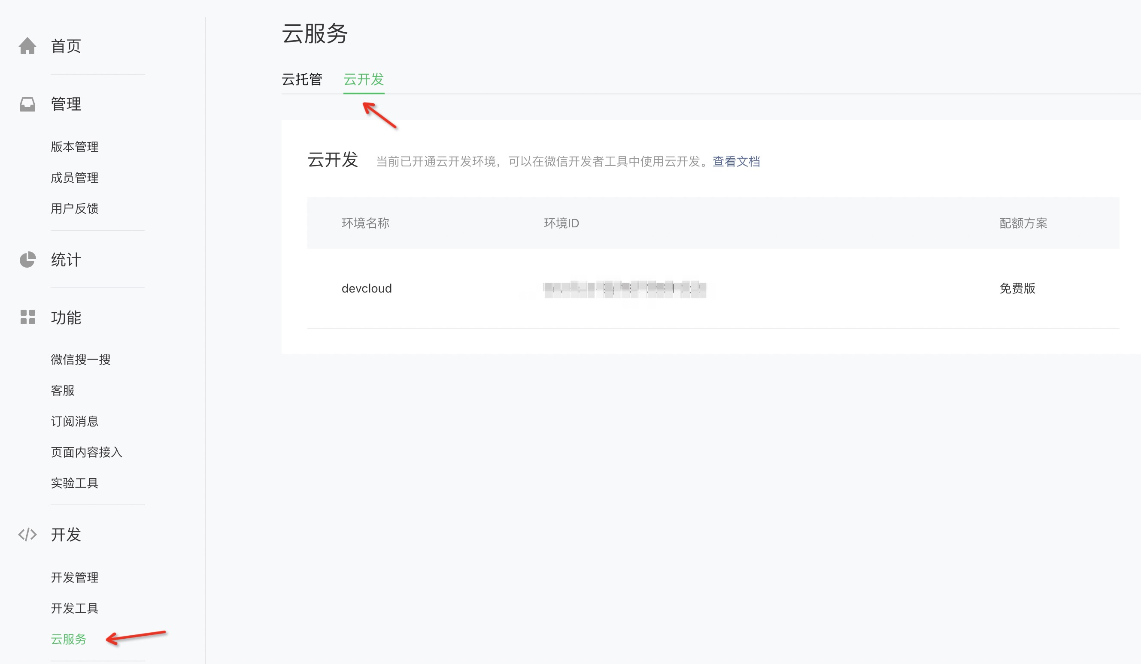
Task: Select 客服 in the sidebar
Action: click(63, 390)
